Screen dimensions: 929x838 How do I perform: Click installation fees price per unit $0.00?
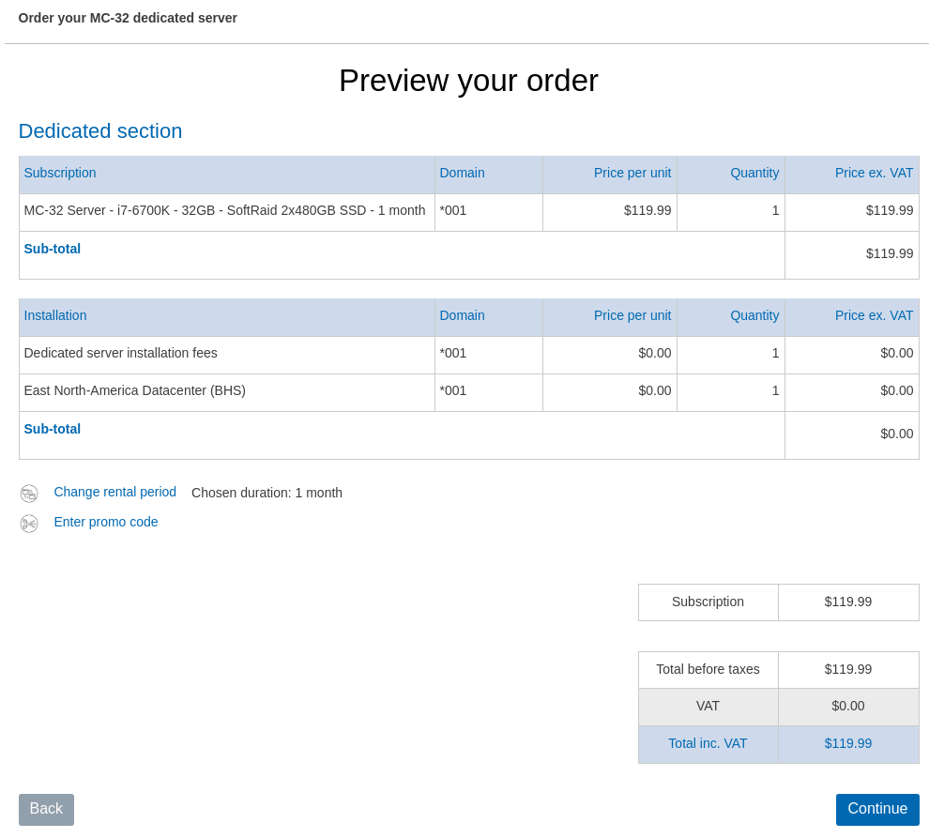655,353
